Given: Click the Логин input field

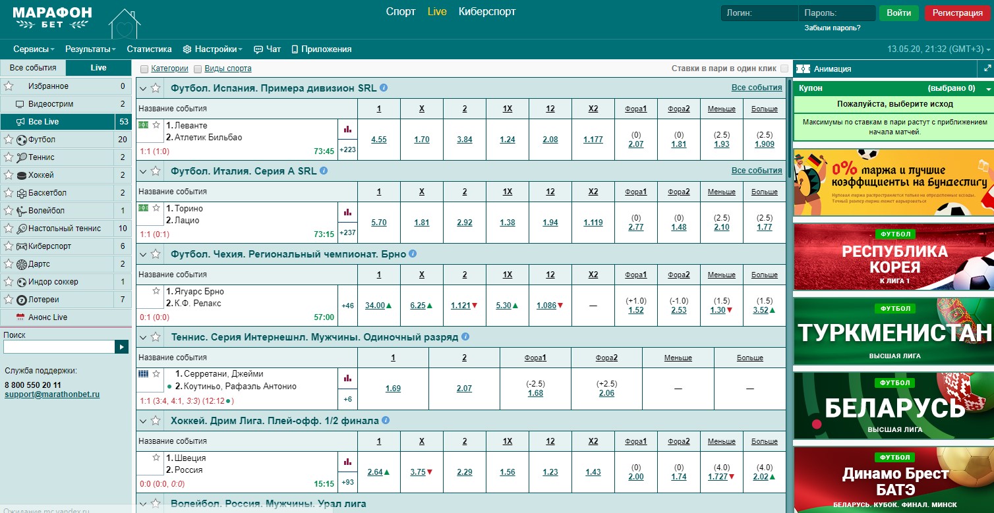Looking at the screenshot, I should 759,13.
